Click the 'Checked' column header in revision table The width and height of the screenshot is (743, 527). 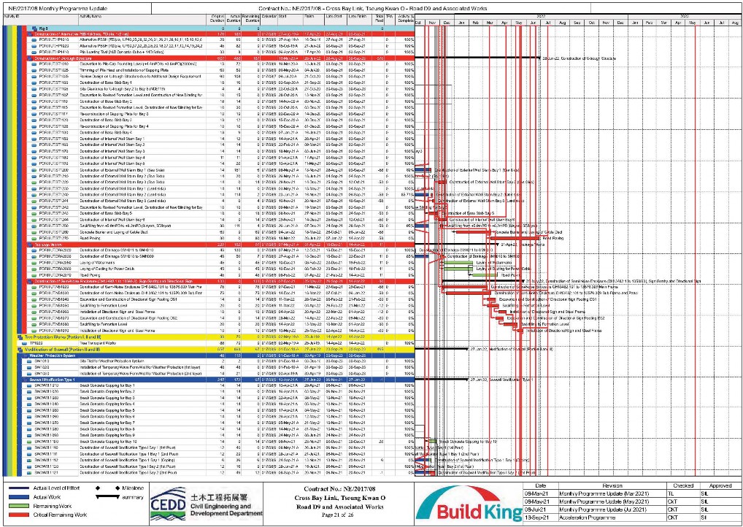click(682, 486)
